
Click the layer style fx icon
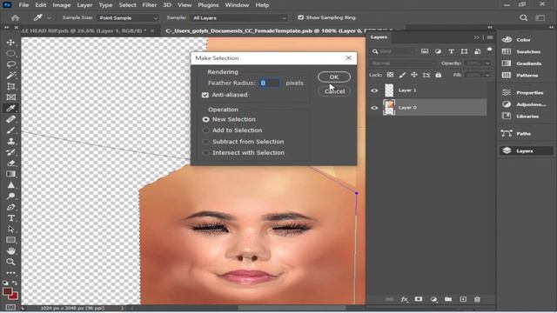[404, 299]
